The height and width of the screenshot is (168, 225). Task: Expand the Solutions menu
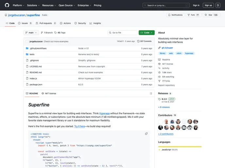[33, 5]
